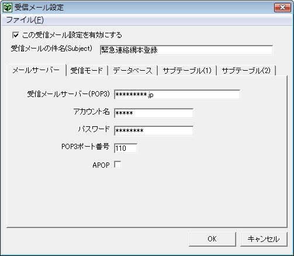Close the 受信メール設定 dialog window
Viewport: 294px width, 256px height.
(282, 8)
